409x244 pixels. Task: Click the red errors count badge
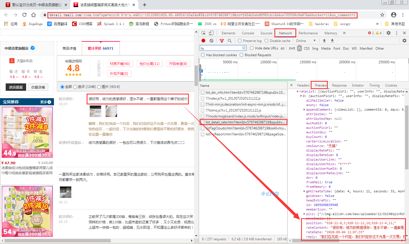click(x=371, y=33)
